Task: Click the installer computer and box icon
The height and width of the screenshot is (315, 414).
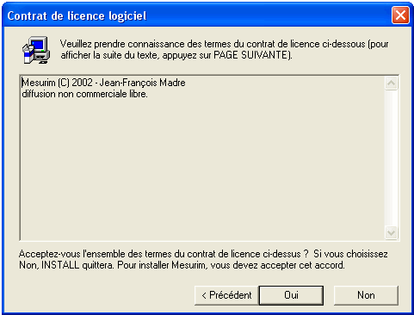Action: pyautogui.click(x=36, y=50)
